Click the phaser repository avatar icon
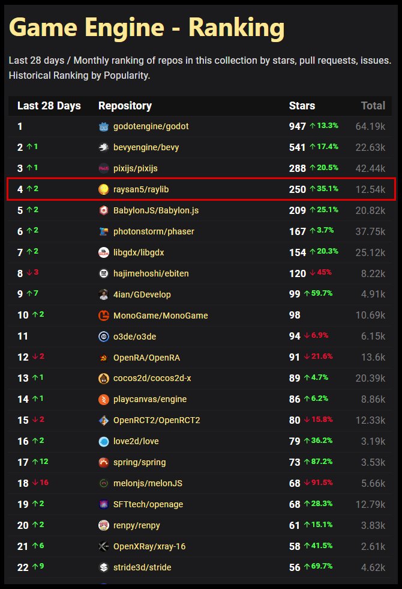Screen dimensions: 402x589 click(x=103, y=231)
